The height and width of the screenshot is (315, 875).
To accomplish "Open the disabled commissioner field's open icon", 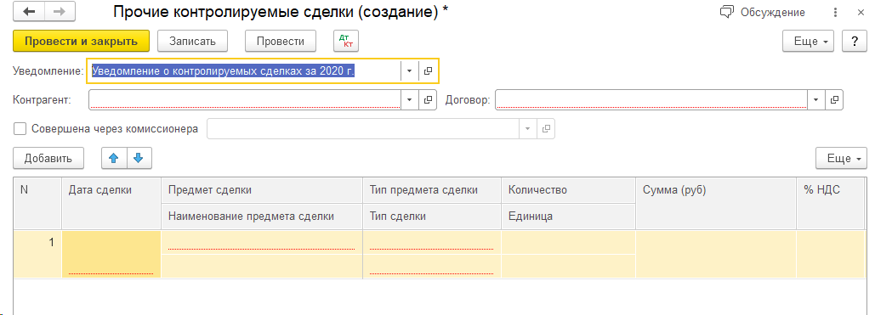I will point(546,129).
